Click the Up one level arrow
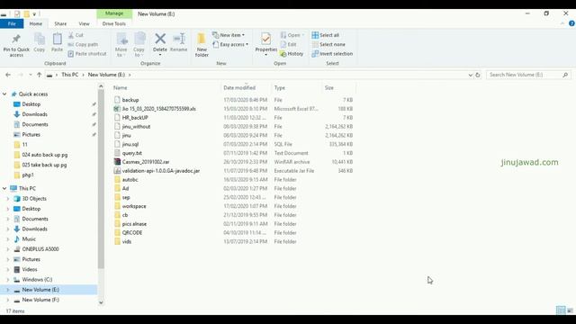576x324 pixels. point(39,75)
